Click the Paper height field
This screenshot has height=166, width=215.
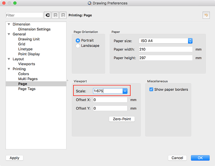coord(165,58)
